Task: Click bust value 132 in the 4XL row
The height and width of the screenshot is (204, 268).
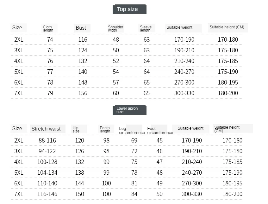Action: click(83, 61)
